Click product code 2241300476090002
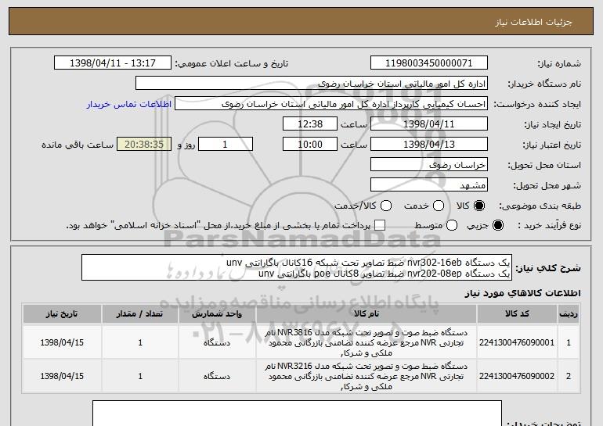 click(517, 376)
